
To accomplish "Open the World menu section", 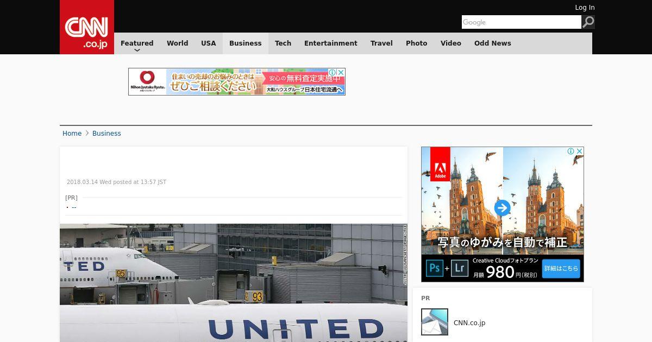I will 177,43.
